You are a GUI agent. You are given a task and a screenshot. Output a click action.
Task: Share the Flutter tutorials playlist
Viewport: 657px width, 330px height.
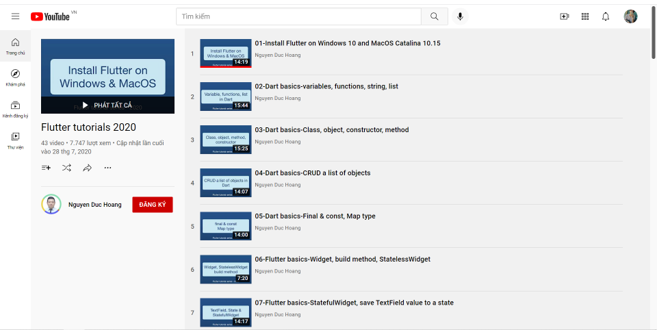tap(87, 168)
